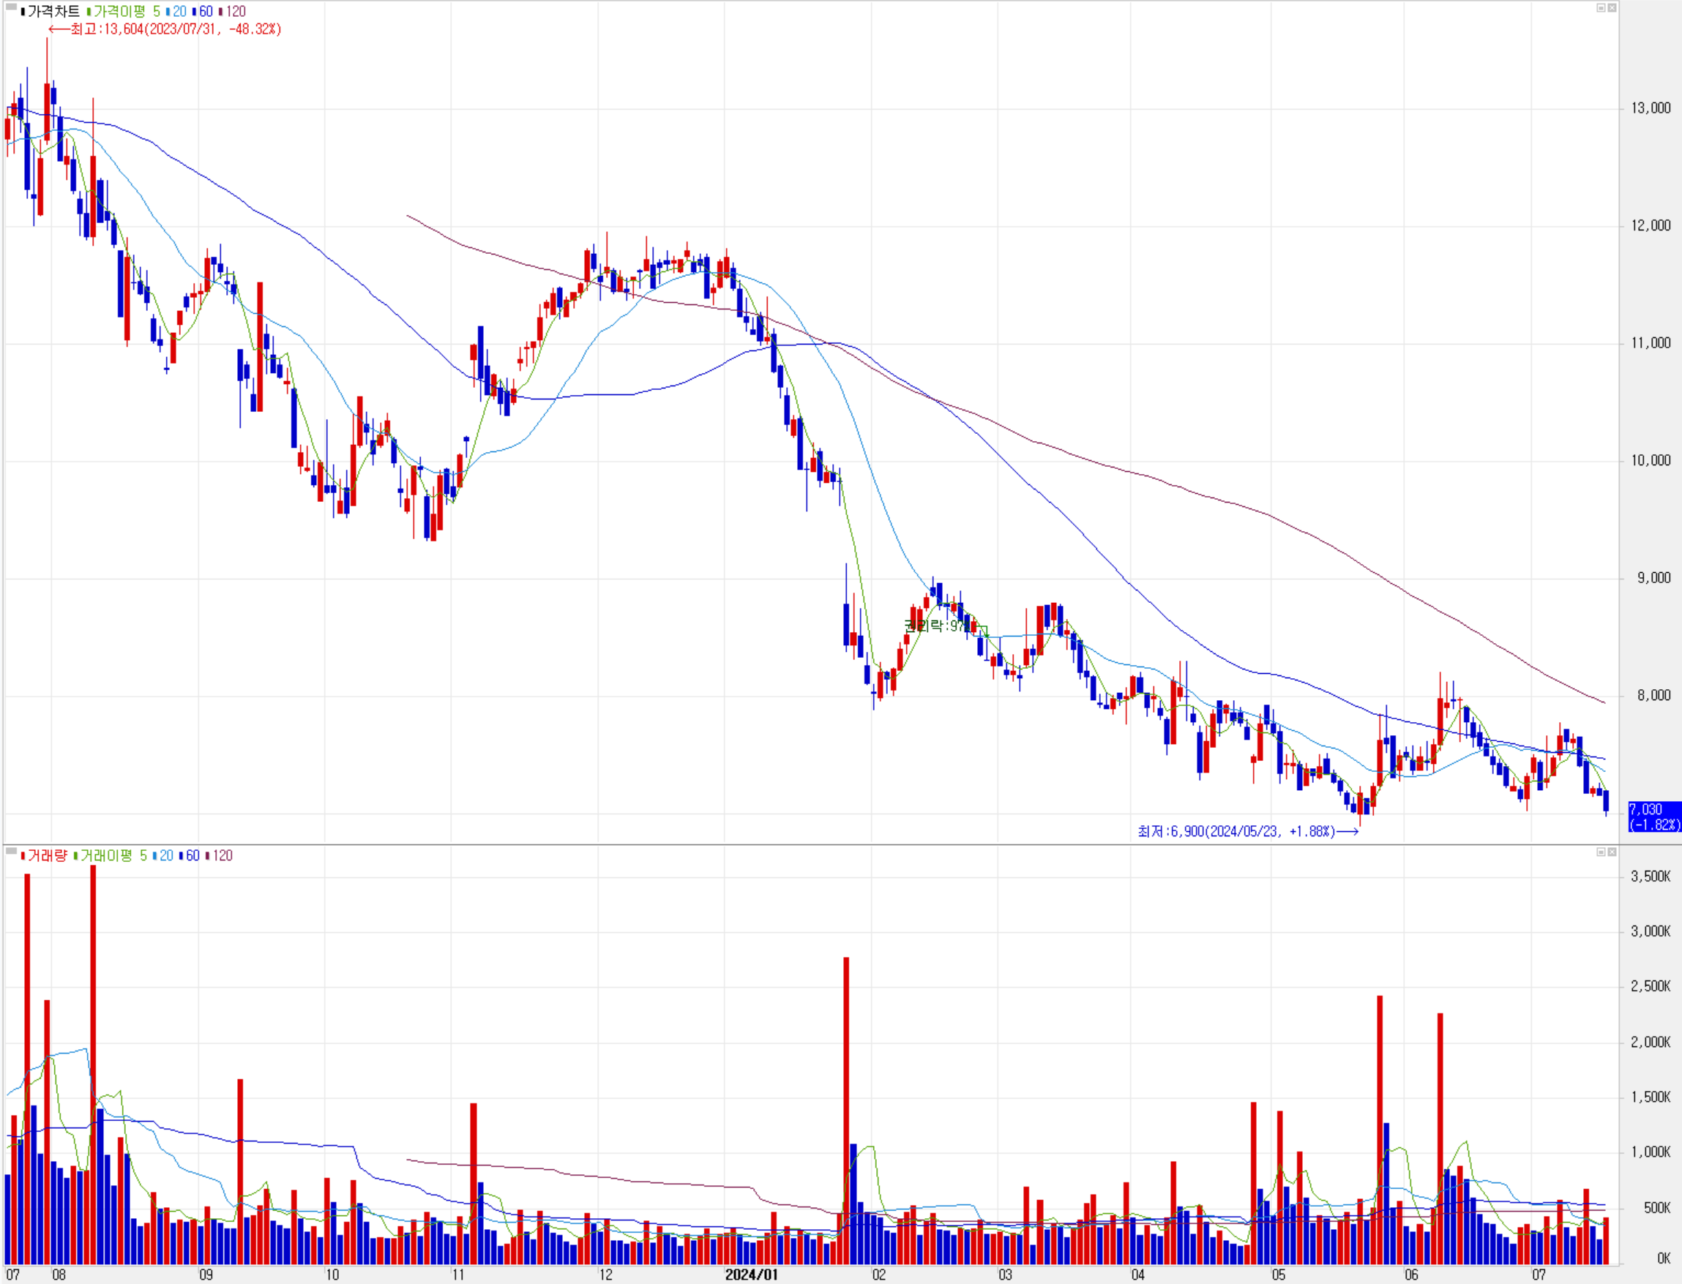Select the price 60-day moving average legend
This screenshot has width=1682, height=1284.
(x=205, y=12)
